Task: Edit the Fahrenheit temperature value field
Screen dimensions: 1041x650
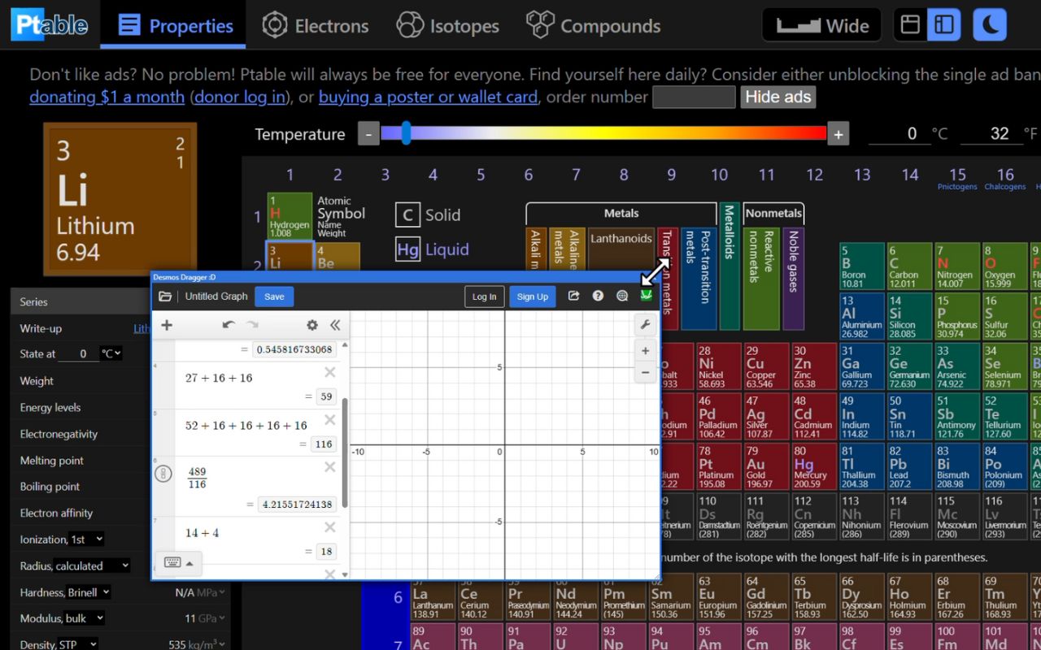Action: 990,134
